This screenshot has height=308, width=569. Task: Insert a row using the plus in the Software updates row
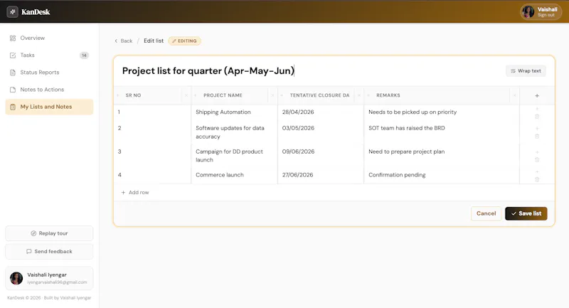coord(537,129)
